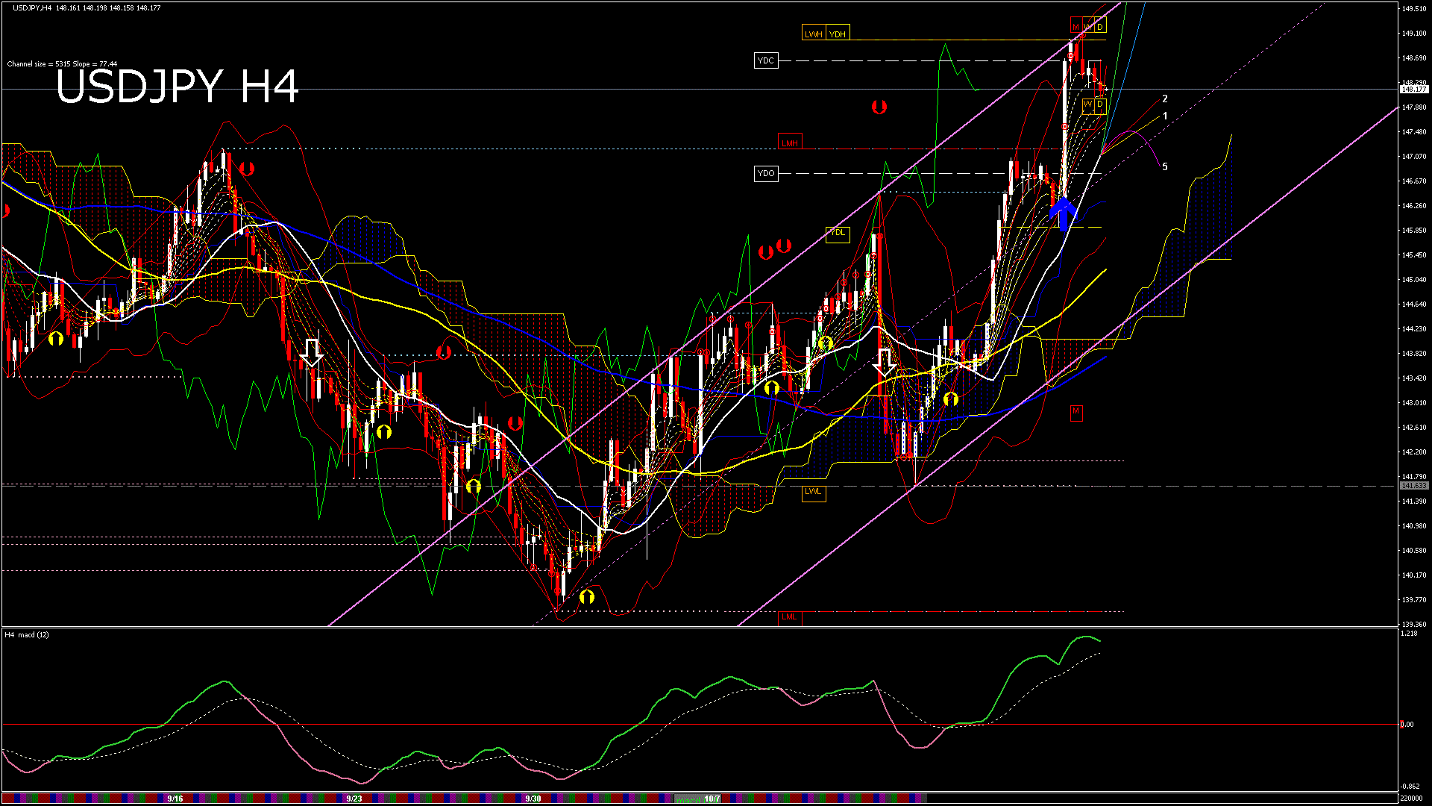Select the 9/16 date marker
This screenshot has width=1432, height=806.
coord(175,799)
